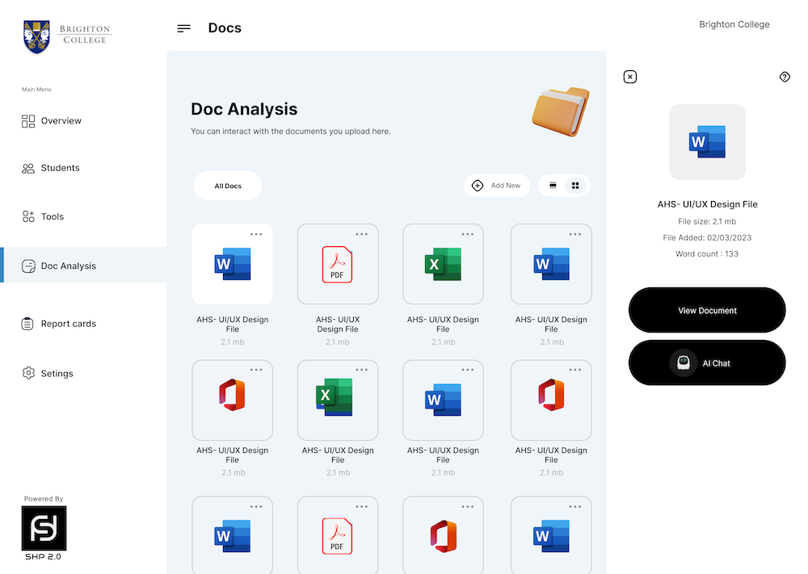This screenshot has width=808, height=574.
Task: Close the document details panel
Action: coord(630,77)
